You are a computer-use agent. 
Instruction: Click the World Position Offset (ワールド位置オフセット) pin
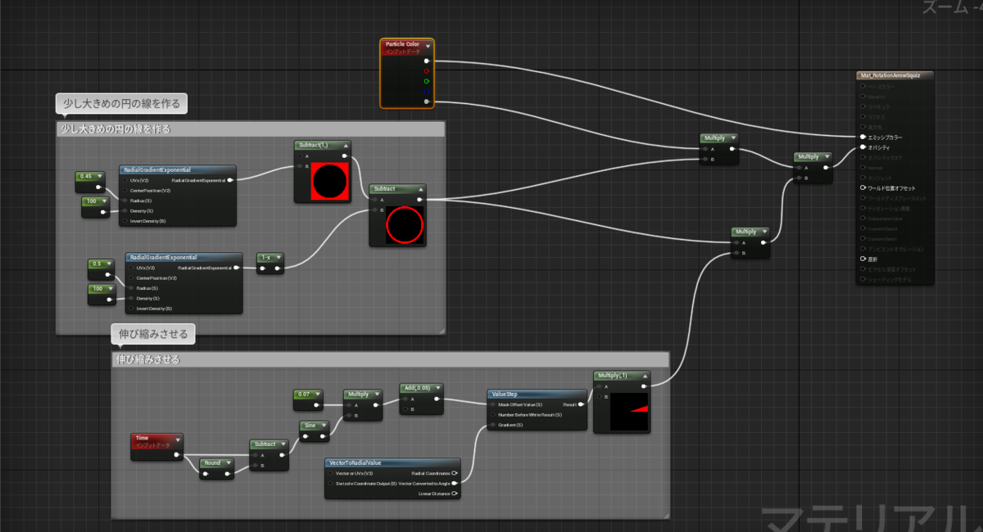(x=863, y=187)
